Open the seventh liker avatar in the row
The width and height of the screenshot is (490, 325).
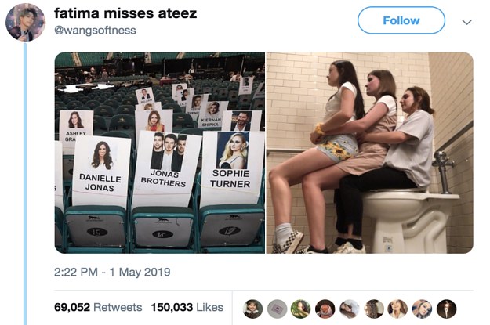click(x=398, y=308)
